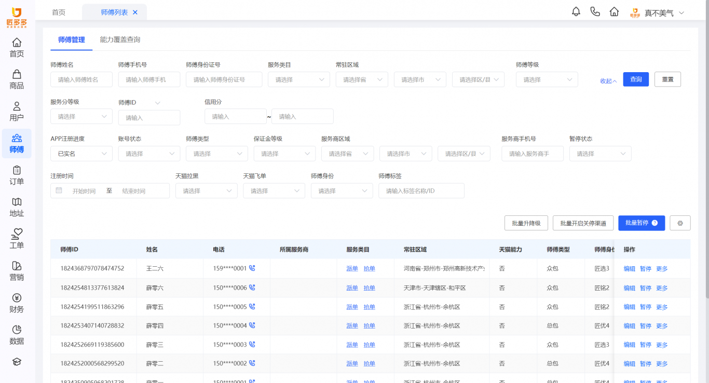This screenshot has width=709, height=383.
Task: Open the 营销 sidebar section
Action: tap(17, 271)
